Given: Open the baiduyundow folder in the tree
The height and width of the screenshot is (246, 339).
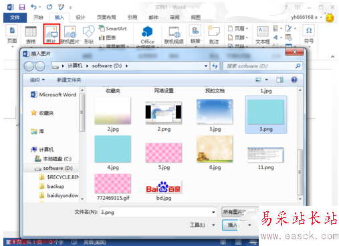Looking at the screenshot, I should (x=59, y=195).
